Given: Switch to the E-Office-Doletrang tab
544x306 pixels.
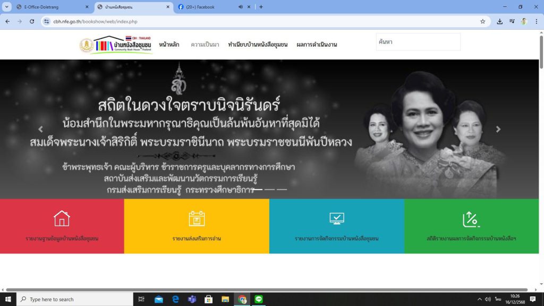Looking at the screenshot, I should [50, 7].
